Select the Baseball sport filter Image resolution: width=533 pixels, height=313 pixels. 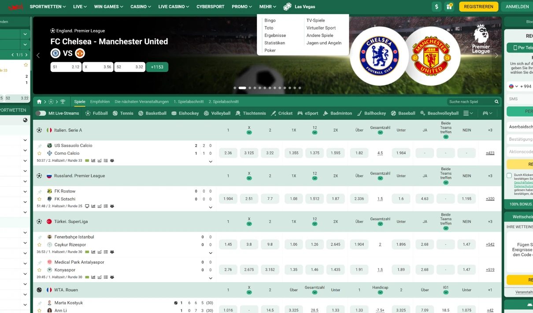point(403,113)
